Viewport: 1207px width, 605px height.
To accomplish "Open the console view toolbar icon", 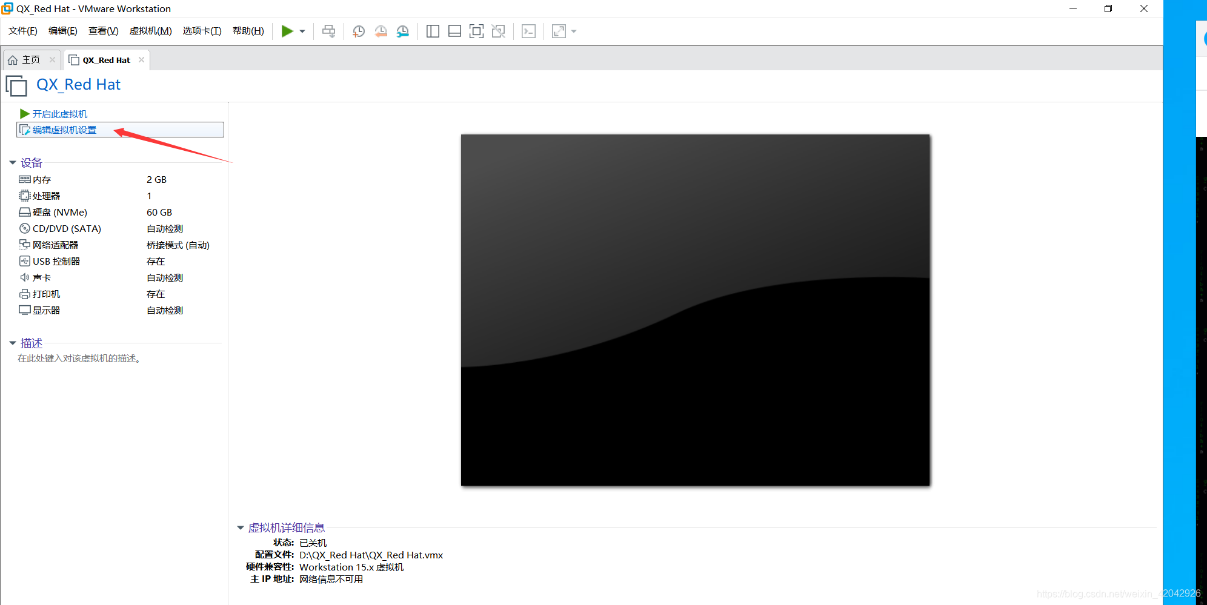I will [528, 31].
